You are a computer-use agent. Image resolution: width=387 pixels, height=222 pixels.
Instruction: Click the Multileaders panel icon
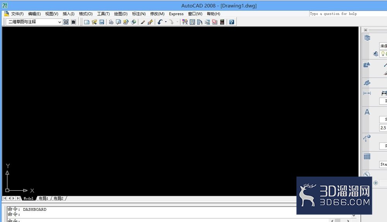(367, 138)
